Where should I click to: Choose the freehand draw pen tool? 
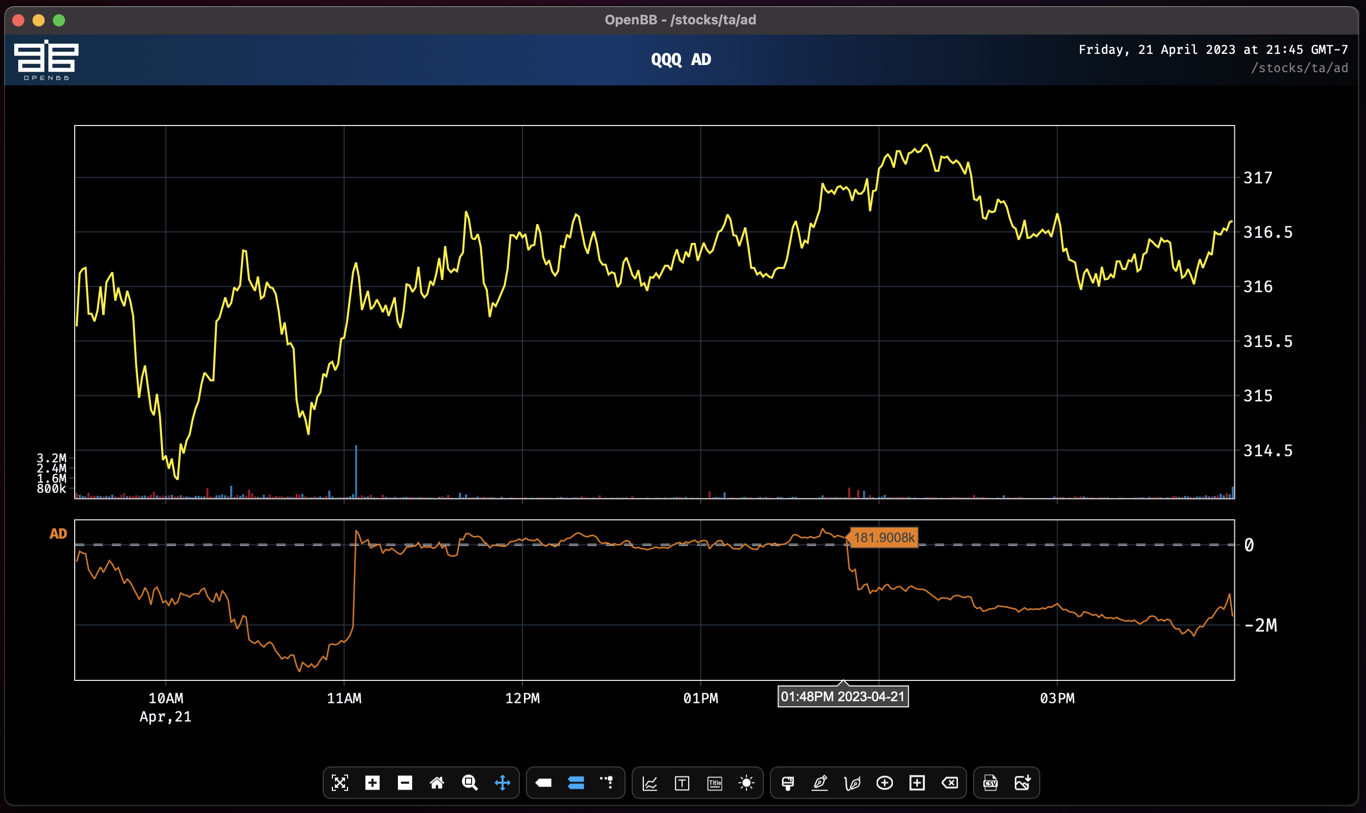tap(853, 783)
